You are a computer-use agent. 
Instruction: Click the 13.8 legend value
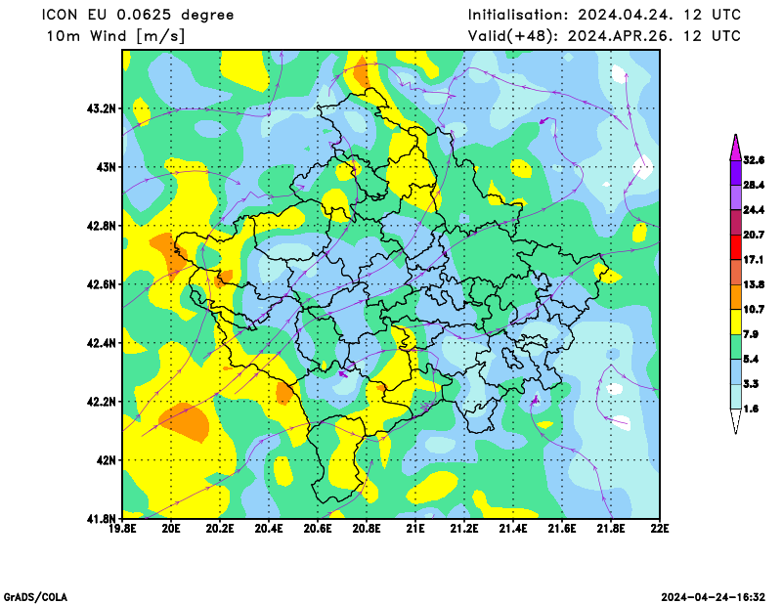(x=754, y=284)
